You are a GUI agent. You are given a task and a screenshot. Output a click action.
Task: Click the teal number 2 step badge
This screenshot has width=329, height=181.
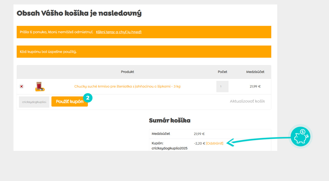88,98
